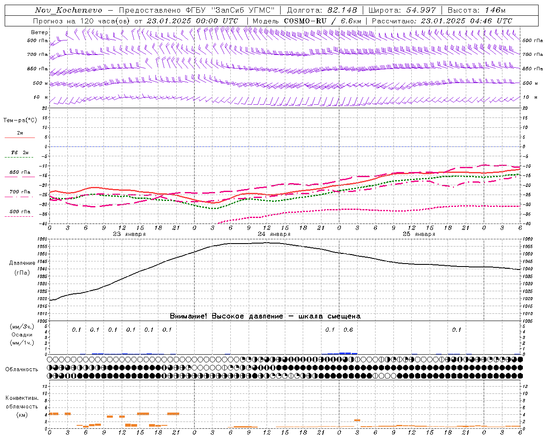The width and height of the screenshot is (545, 436).
Task: Click 700 гПа in the temperature legend
Action: pos(20,192)
